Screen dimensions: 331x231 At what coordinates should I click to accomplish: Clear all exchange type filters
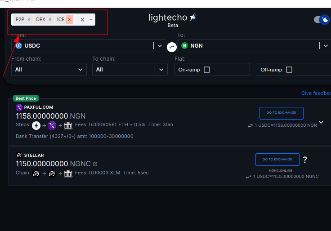tap(83, 19)
